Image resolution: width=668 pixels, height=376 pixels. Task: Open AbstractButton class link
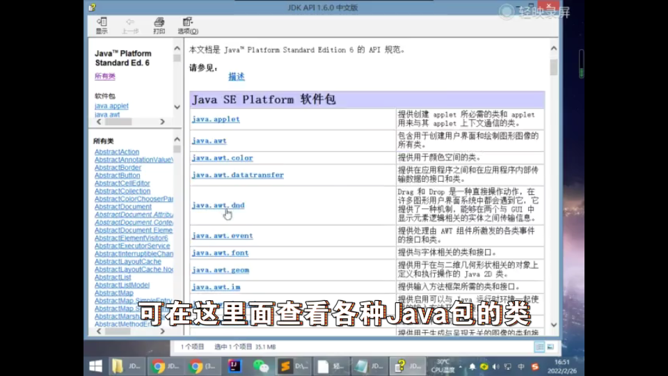117,175
